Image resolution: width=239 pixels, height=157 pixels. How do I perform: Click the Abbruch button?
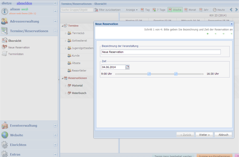point(223,135)
